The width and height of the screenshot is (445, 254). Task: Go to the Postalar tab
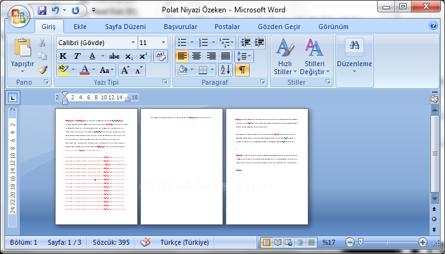tap(227, 27)
